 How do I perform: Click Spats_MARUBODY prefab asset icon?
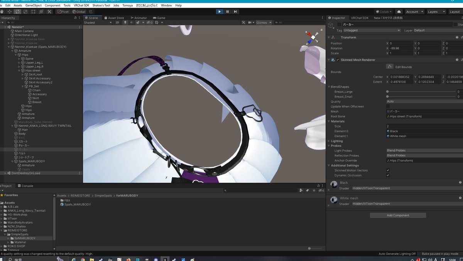coord(62,204)
